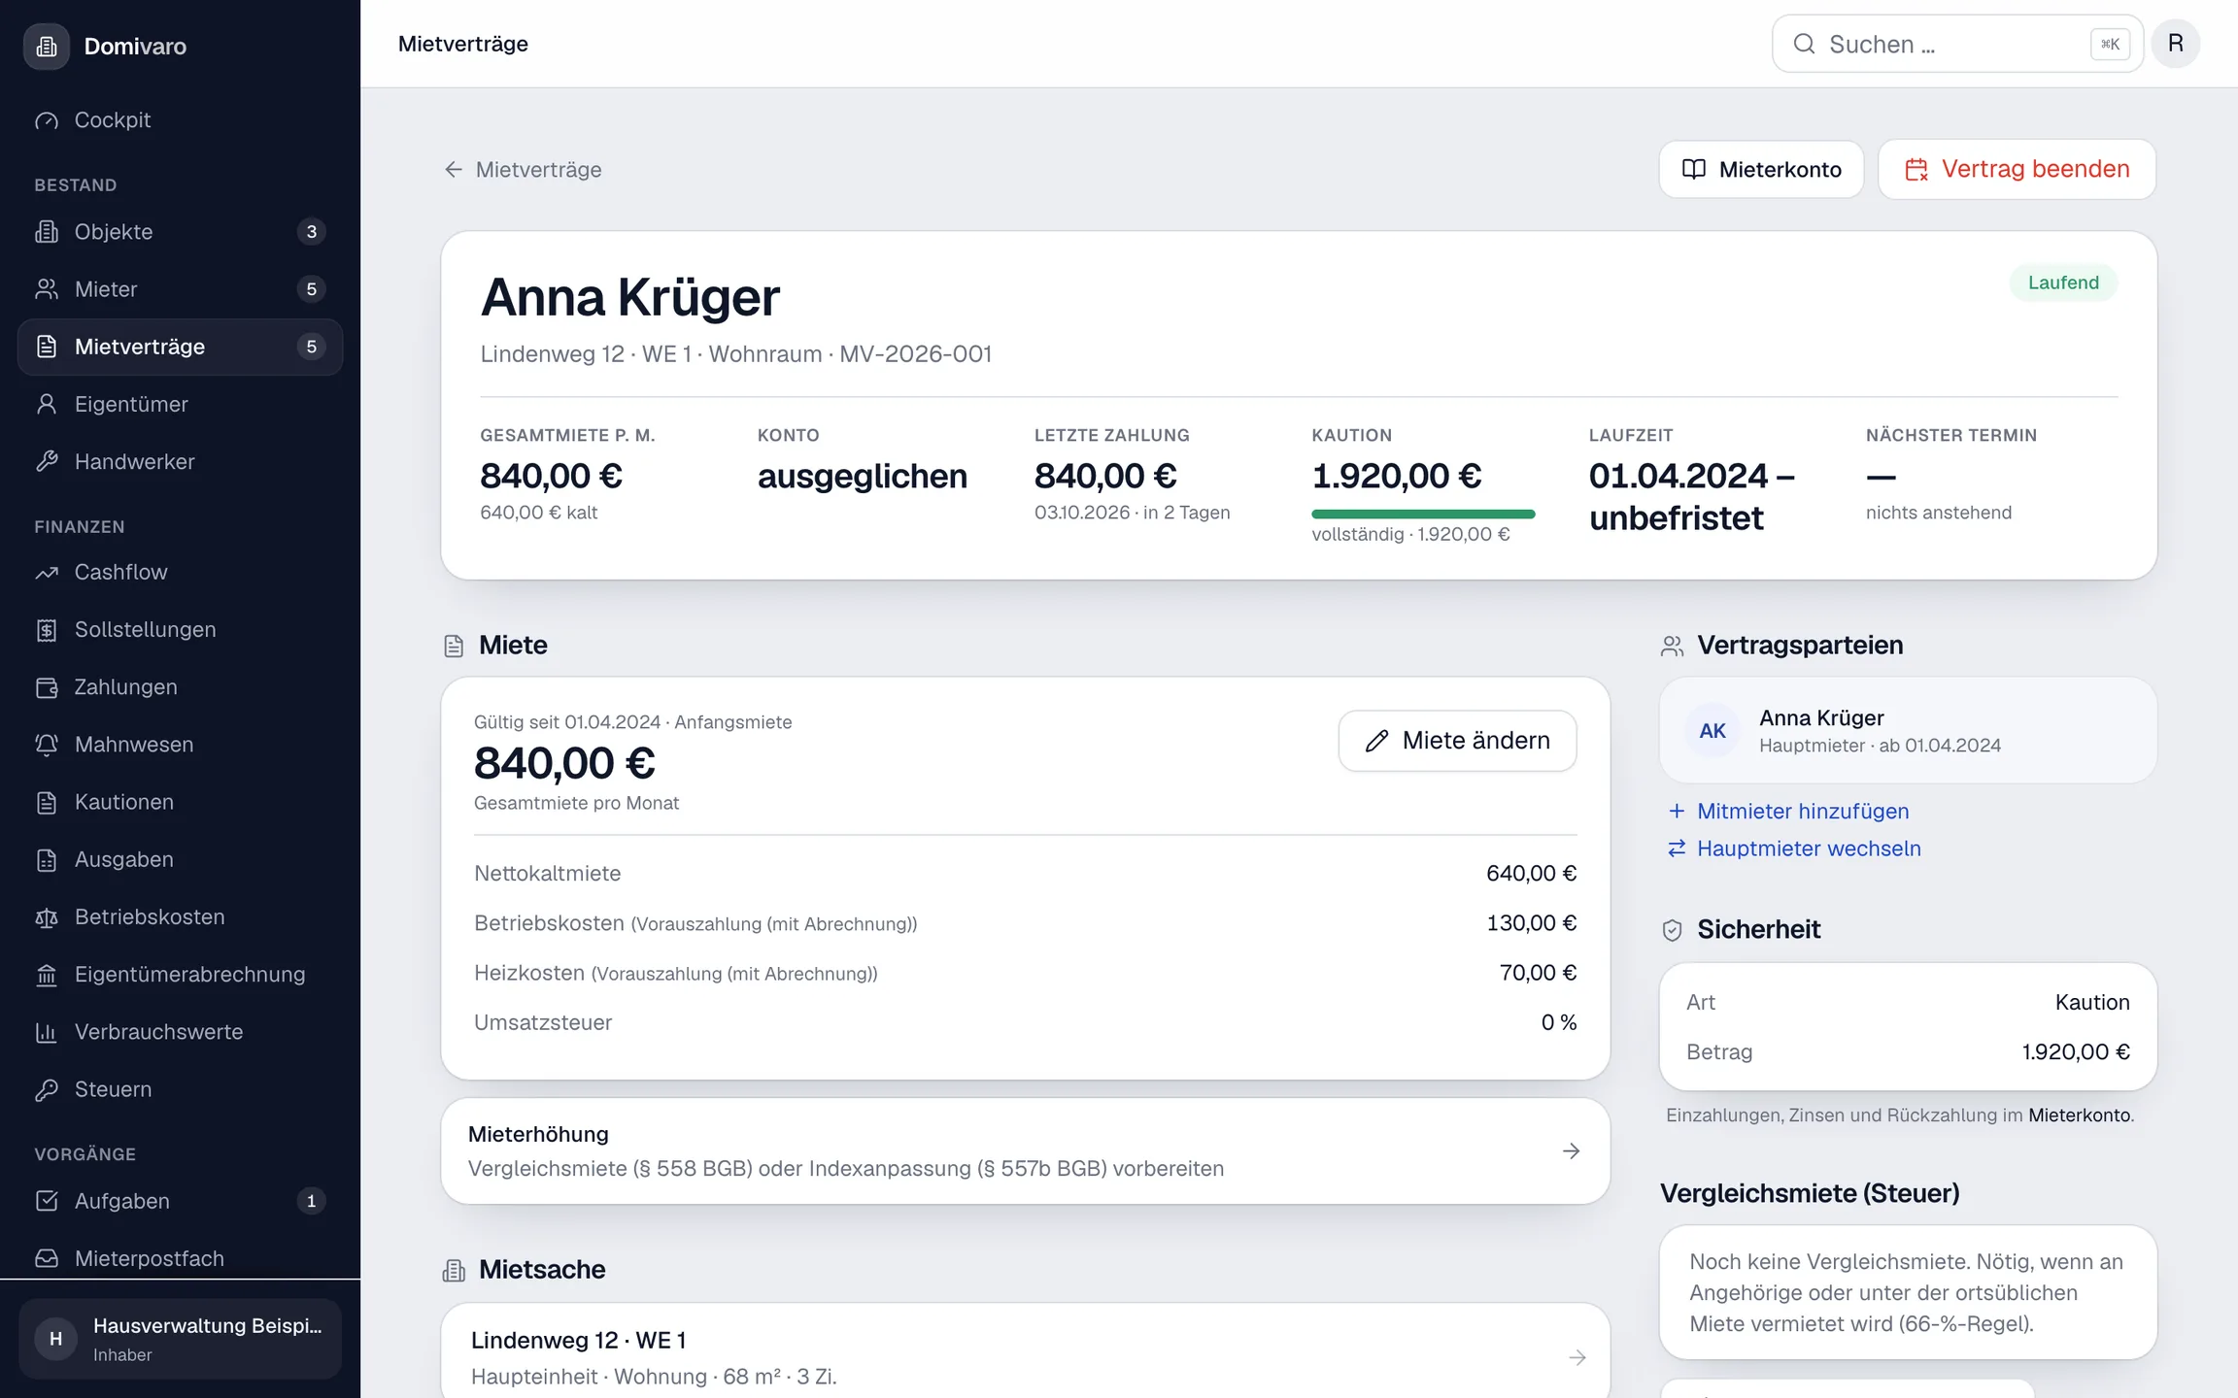Click the Laufend status badge
Viewport: 2238px width, 1398px height.
coord(2063,283)
